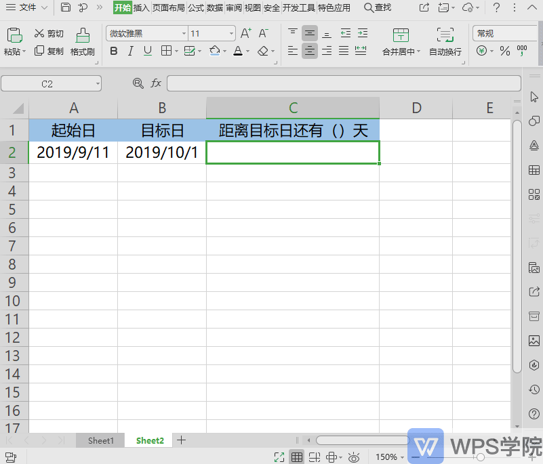Click the fx insert function icon
Image resolution: width=543 pixels, height=464 pixels.
tap(156, 83)
